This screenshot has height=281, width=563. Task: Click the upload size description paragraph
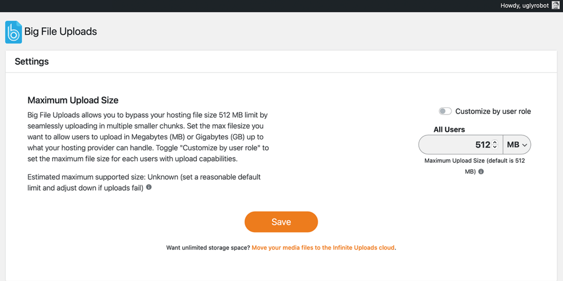tap(148, 137)
